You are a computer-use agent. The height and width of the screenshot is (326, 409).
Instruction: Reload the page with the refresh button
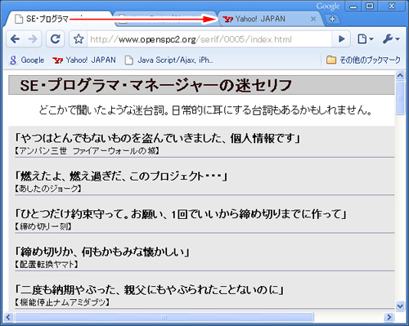(55, 39)
